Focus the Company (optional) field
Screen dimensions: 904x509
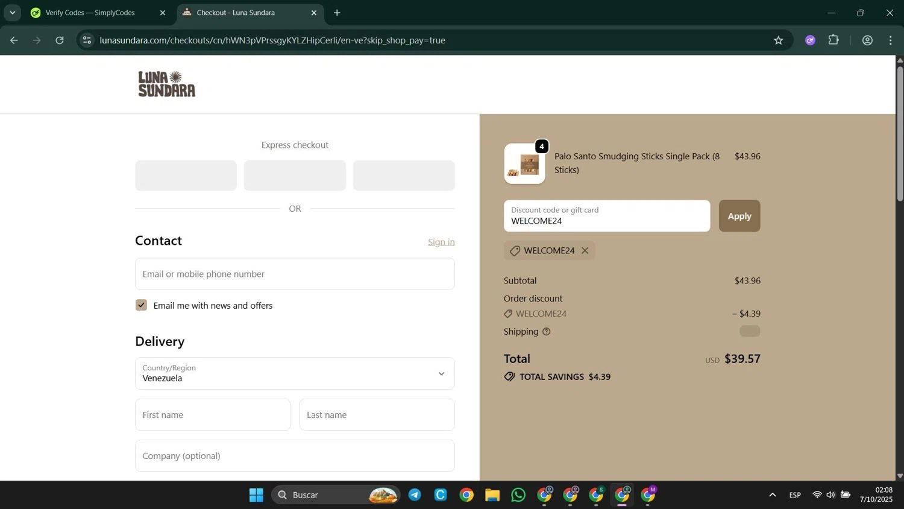click(295, 456)
